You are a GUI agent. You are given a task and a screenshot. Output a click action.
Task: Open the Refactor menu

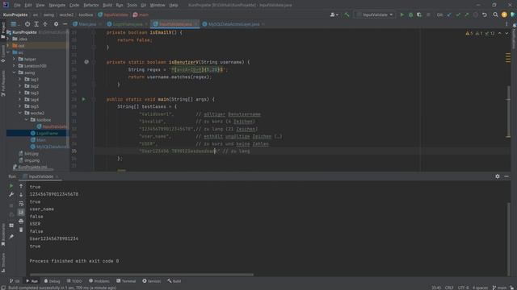91,6
